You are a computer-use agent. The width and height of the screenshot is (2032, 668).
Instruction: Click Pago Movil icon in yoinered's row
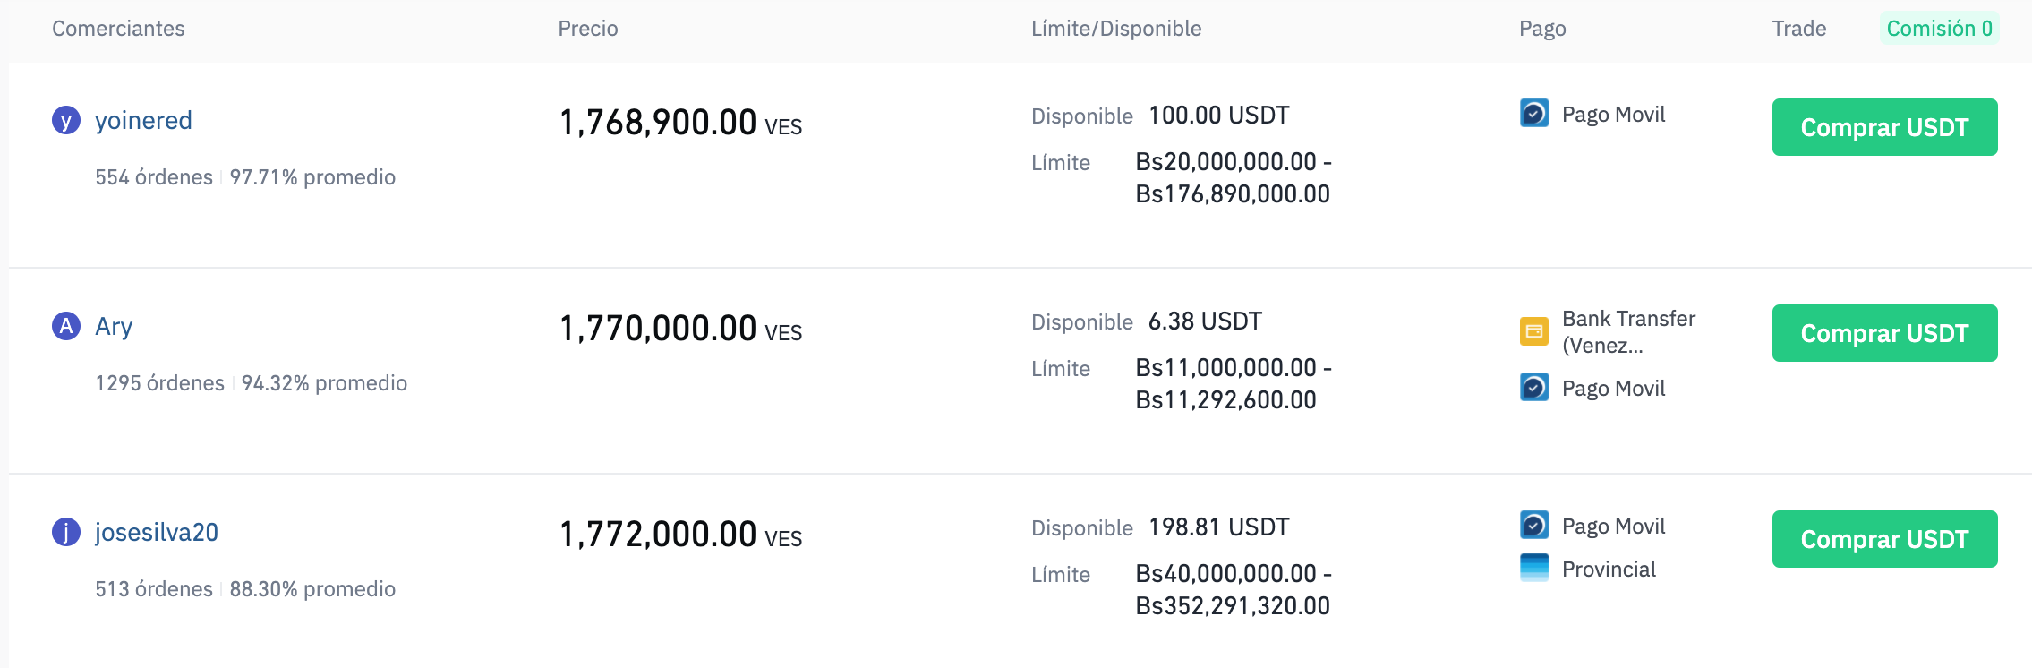[x=1534, y=114]
